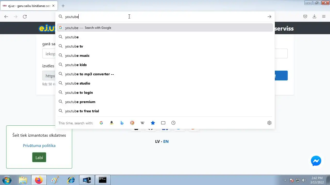Switch page language to EN
330x185 pixels.
(166, 141)
